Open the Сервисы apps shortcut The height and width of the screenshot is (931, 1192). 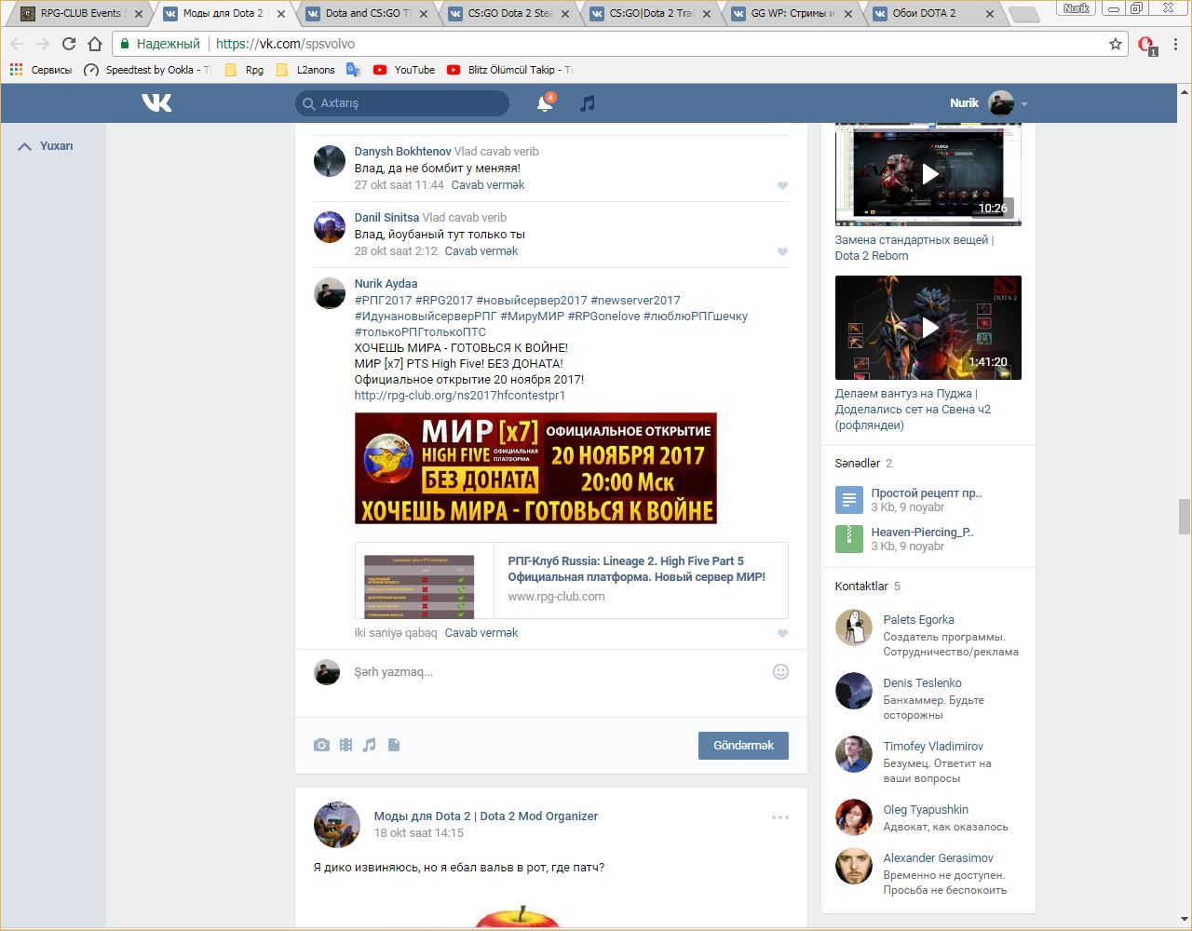[41, 70]
